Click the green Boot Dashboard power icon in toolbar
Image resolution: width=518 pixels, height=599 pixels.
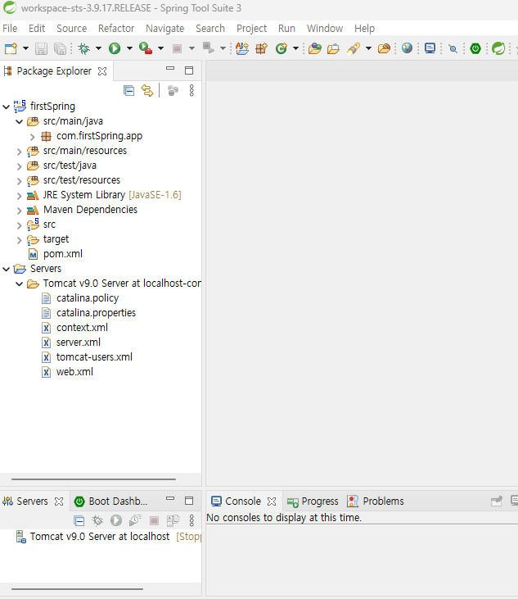pos(475,48)
